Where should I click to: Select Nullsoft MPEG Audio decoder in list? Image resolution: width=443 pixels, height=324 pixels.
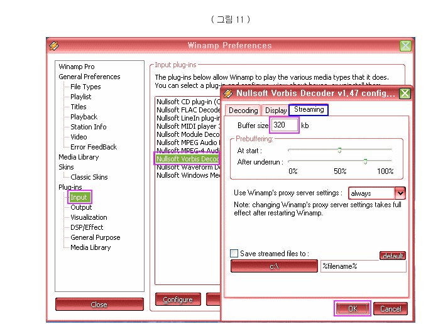point(188,143)
